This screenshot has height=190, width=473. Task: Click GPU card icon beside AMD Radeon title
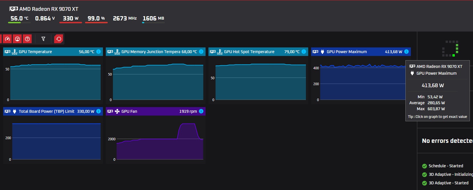coord(14,9)
